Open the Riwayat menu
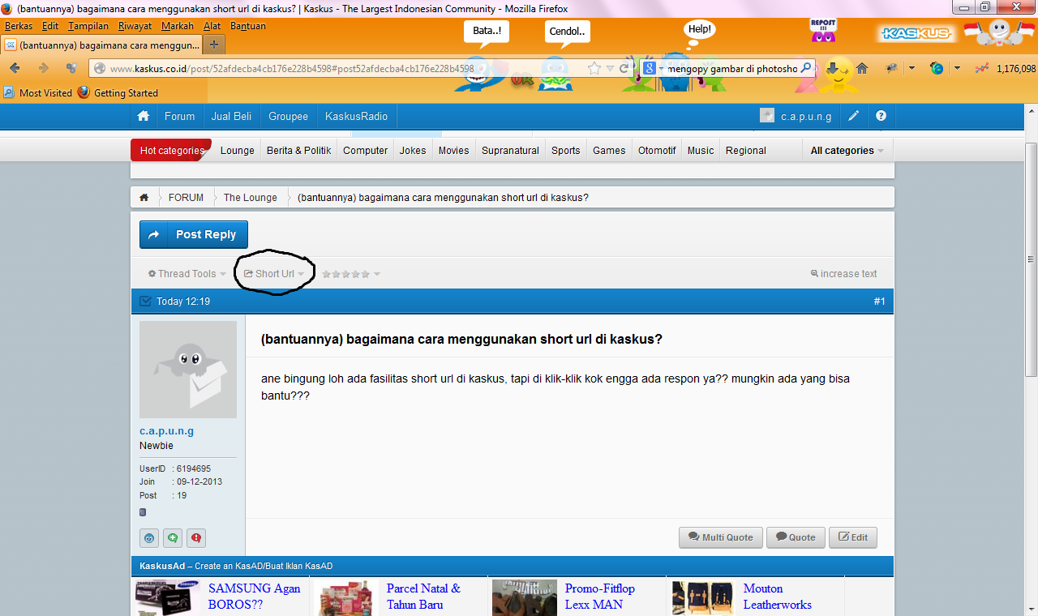This screenshot has height=616, width=1038. (135, 26)
